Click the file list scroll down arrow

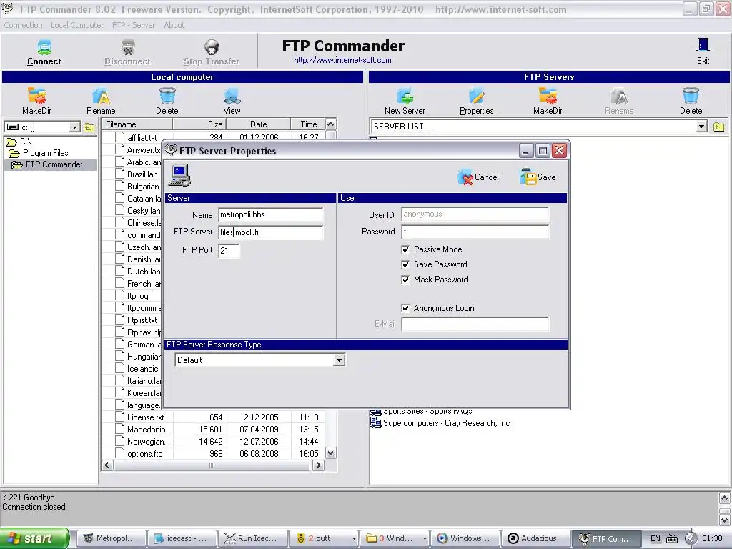[x=330, y=453]
